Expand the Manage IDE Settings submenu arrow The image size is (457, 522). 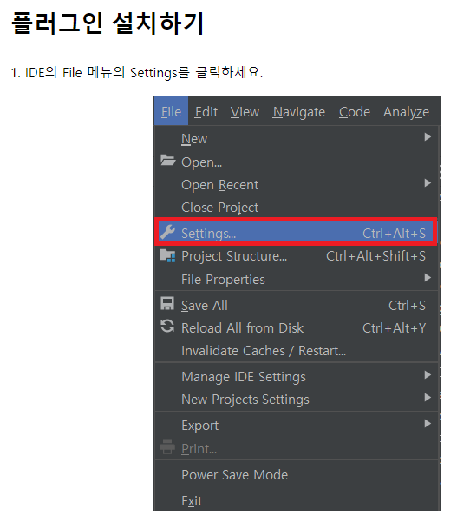coord(428,375)
